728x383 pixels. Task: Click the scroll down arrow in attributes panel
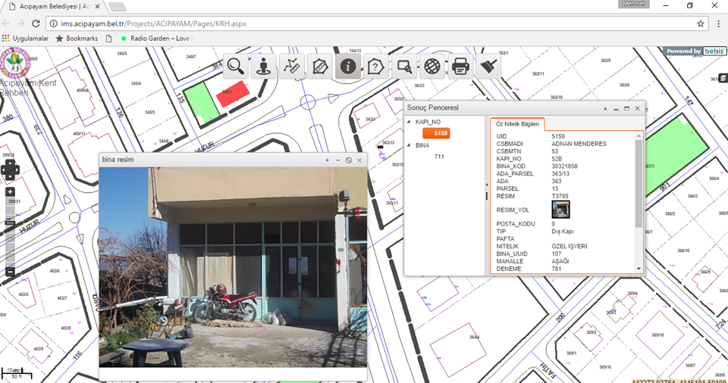tap(639, 269)
